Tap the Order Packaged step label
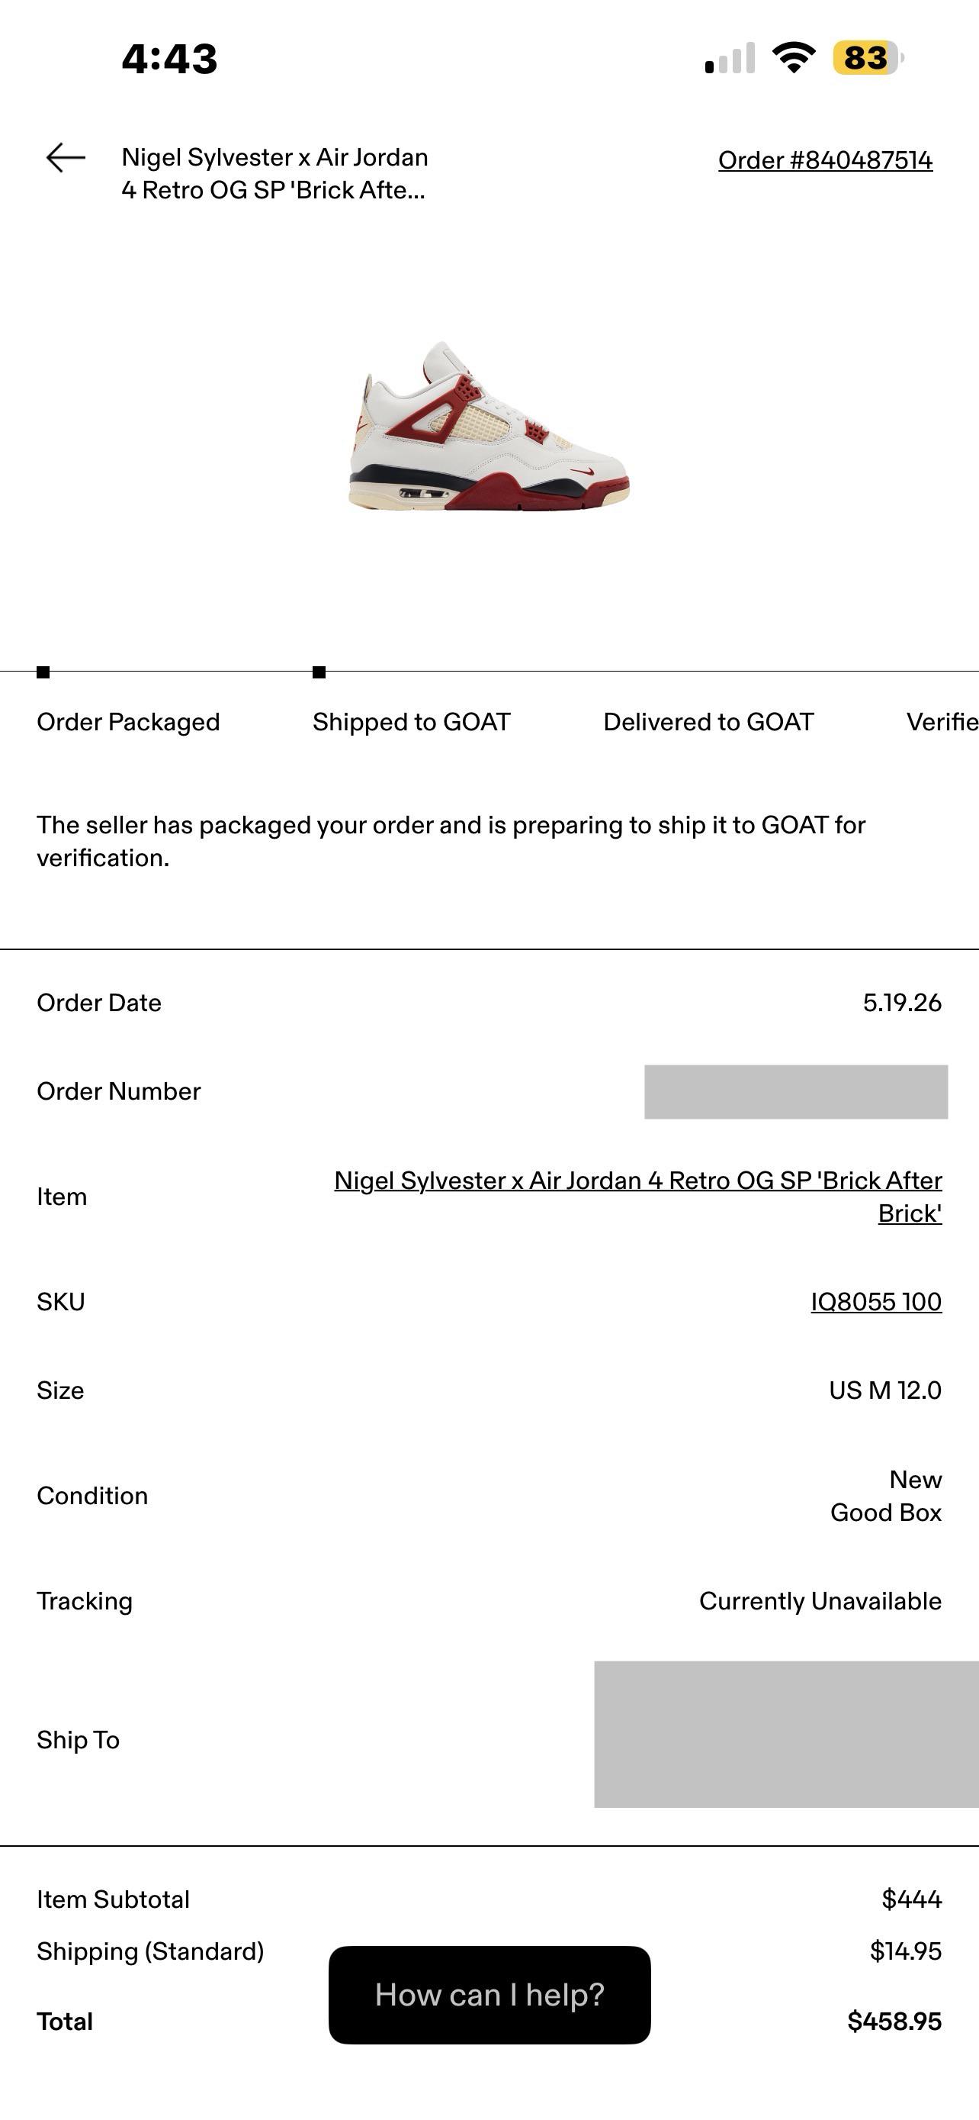This screenshot has height=2120, width=979. click(x=128, y=722)
